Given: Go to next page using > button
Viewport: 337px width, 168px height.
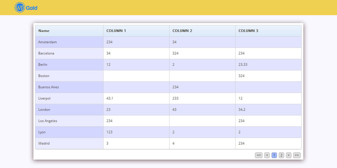Looking at the screenshot, I should point(289,155).
